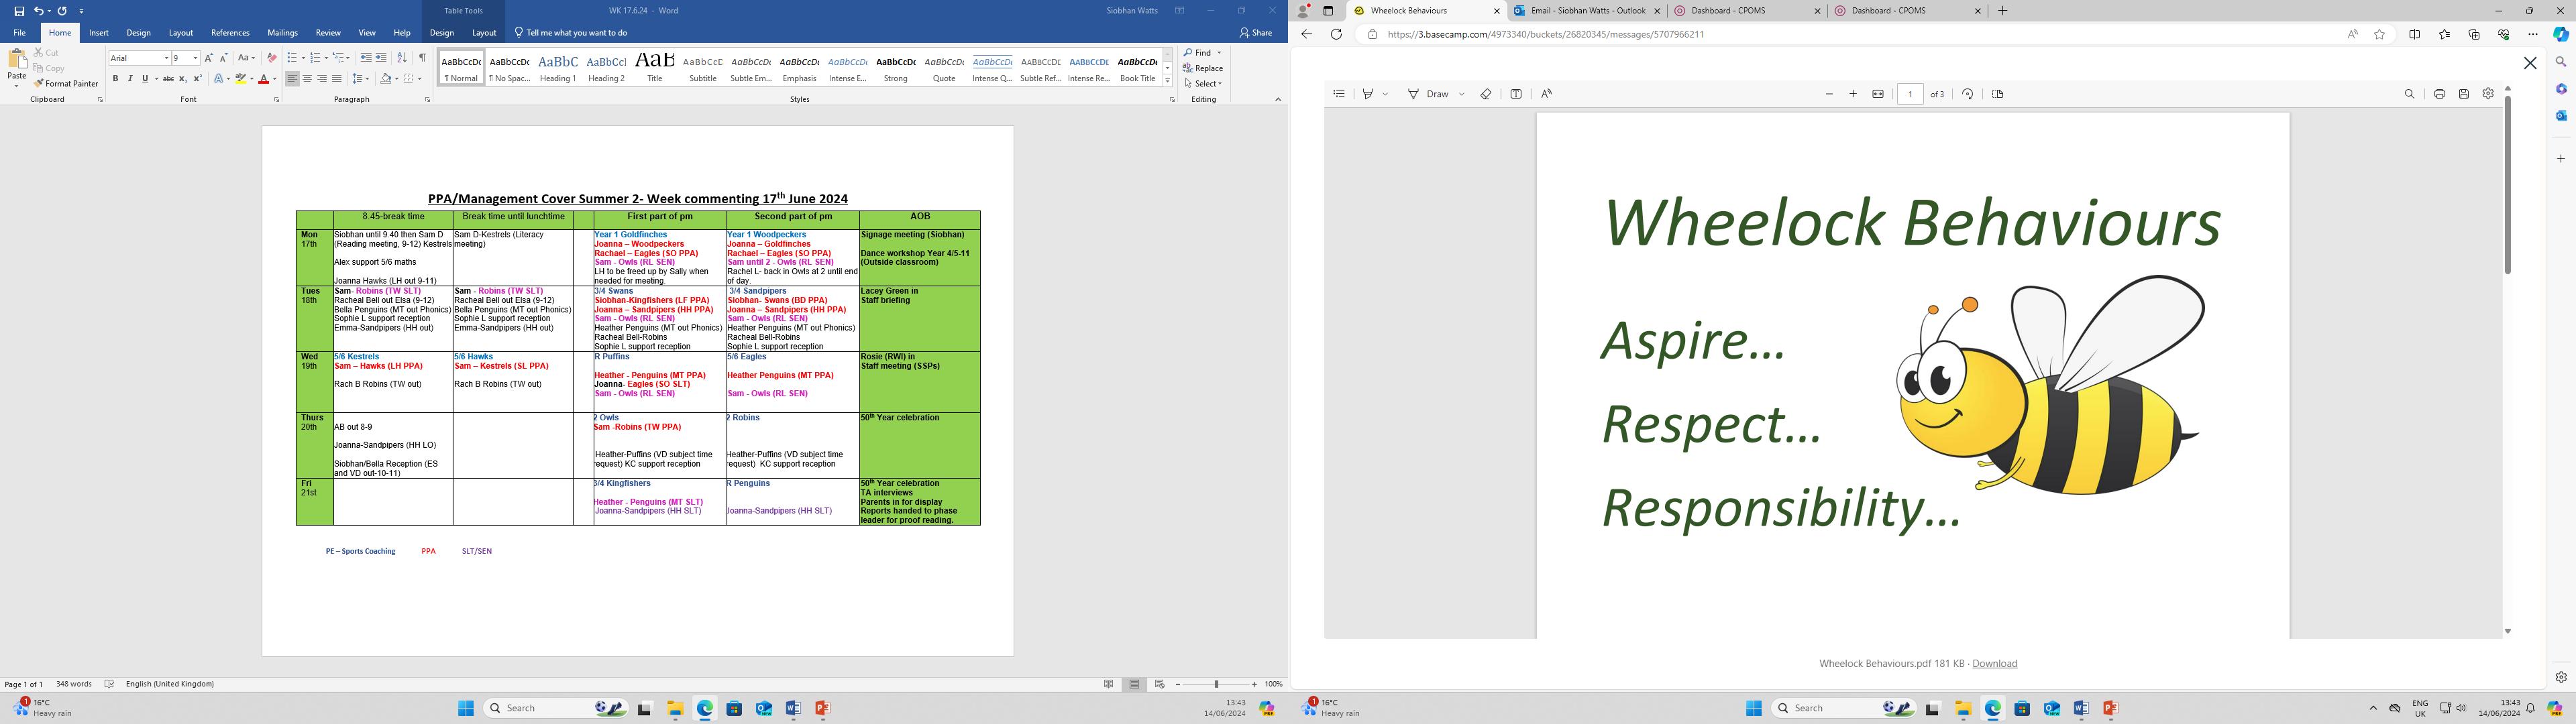Viewport: 2576px width, 724px height.
Task: Toggle show paragraph marks icon
Action: [x=422, y=58]
